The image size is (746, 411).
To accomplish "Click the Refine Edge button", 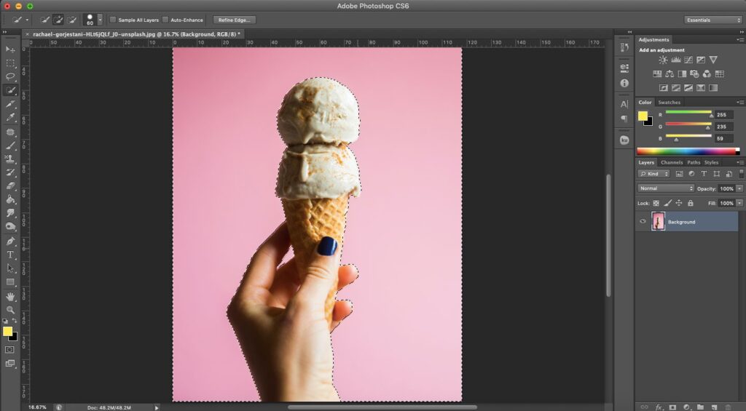I will pyautogui.click(x=234, y=20).
